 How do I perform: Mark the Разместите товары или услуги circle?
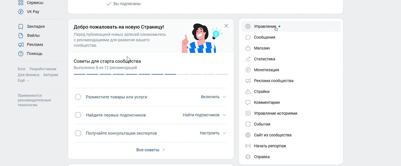78,97
